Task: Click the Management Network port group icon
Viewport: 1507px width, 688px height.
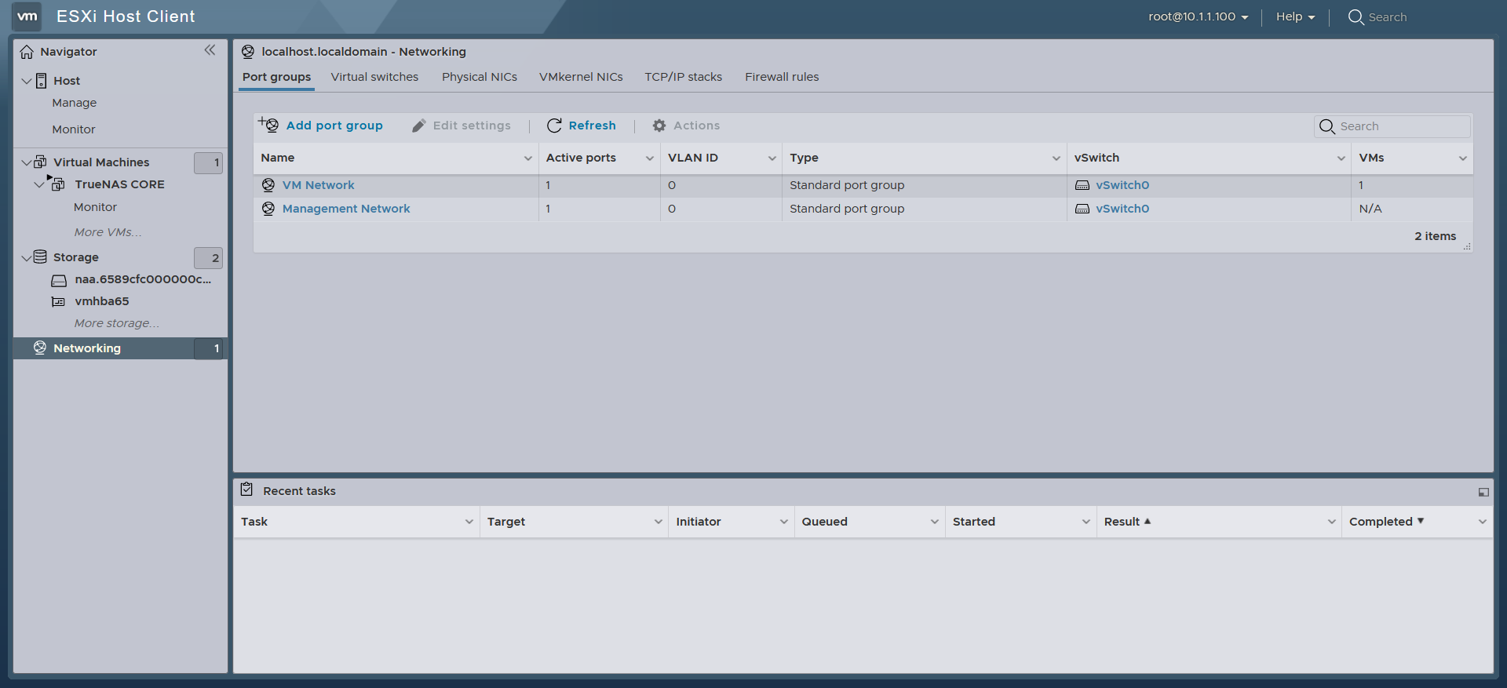Action: tap(268, 209)
